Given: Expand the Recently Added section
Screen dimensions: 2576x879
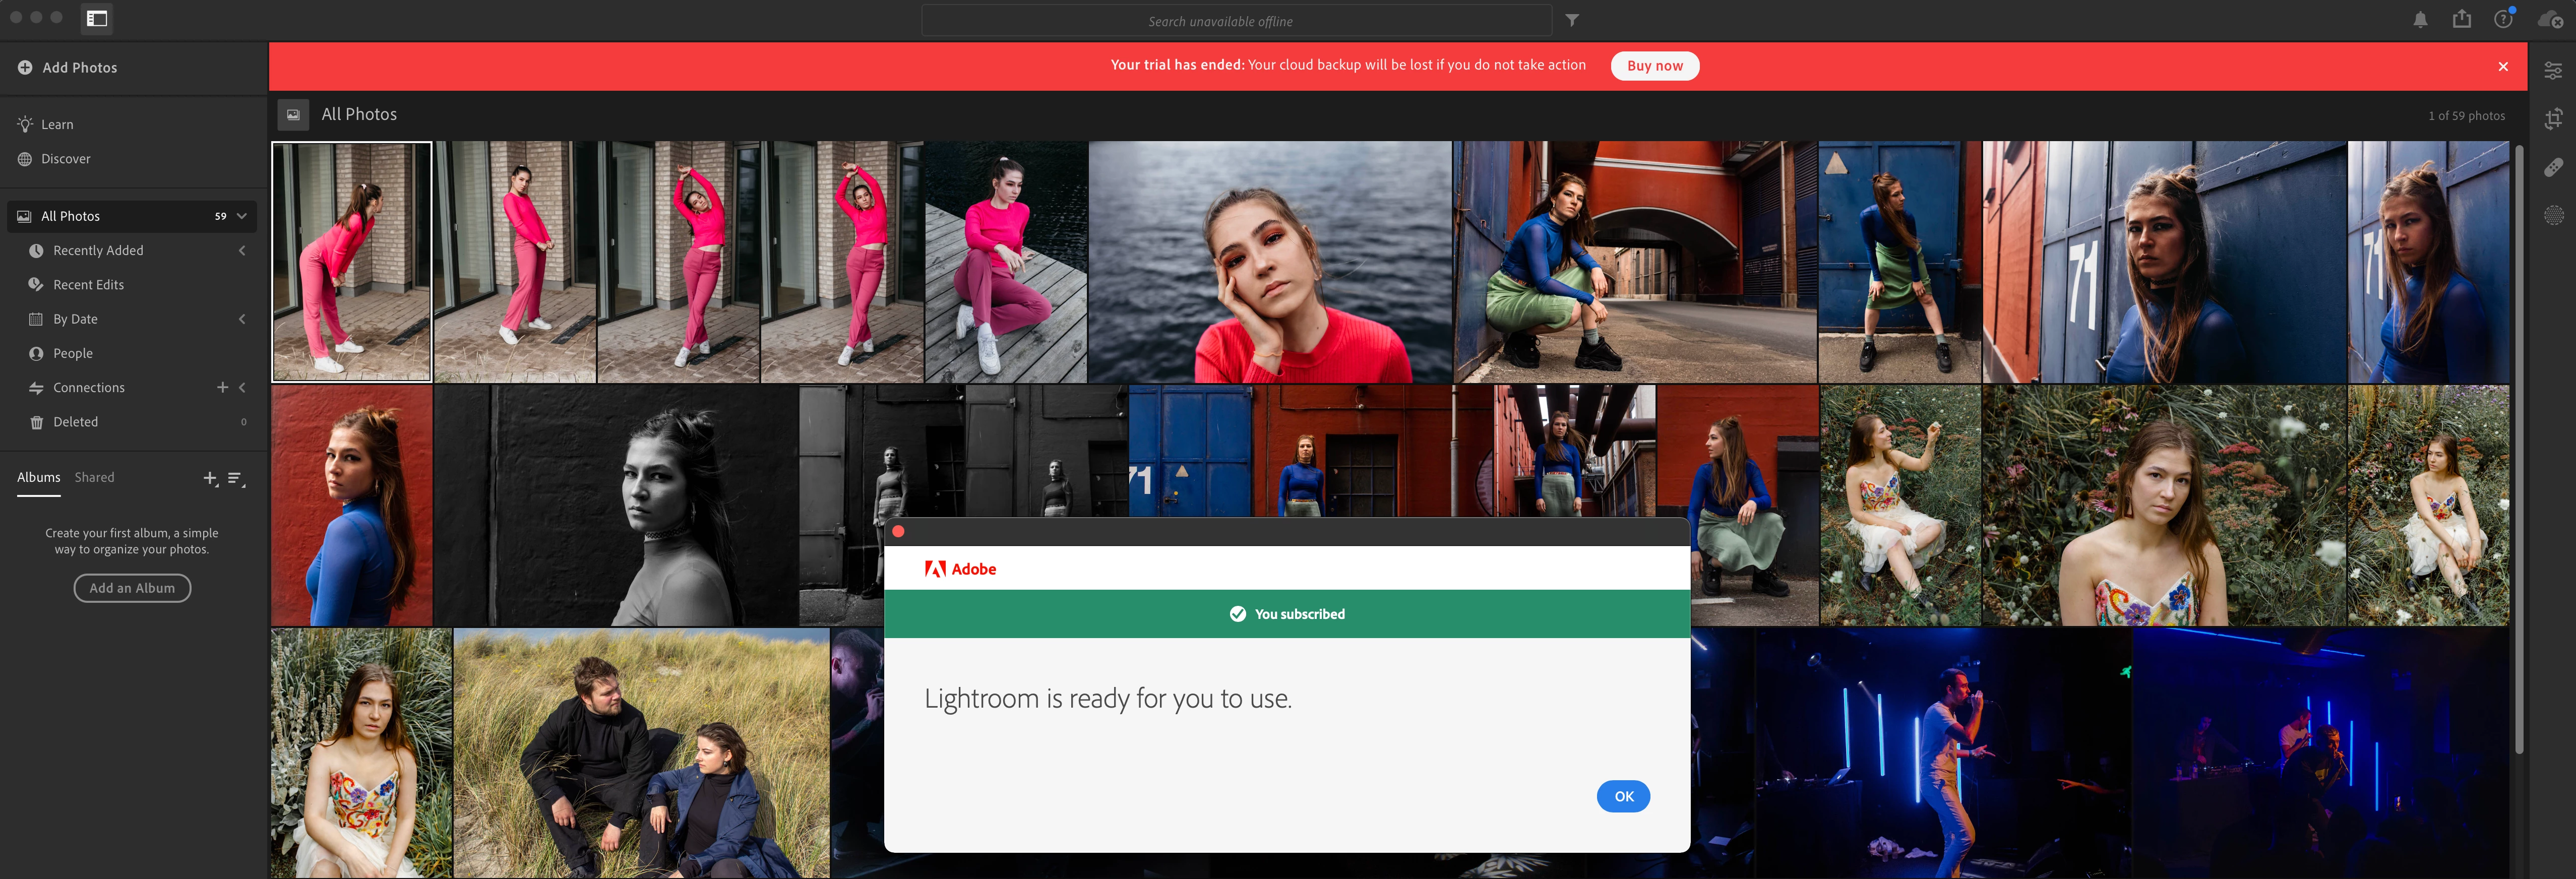Looking at the screenshot, I should (x=242, y=251).
